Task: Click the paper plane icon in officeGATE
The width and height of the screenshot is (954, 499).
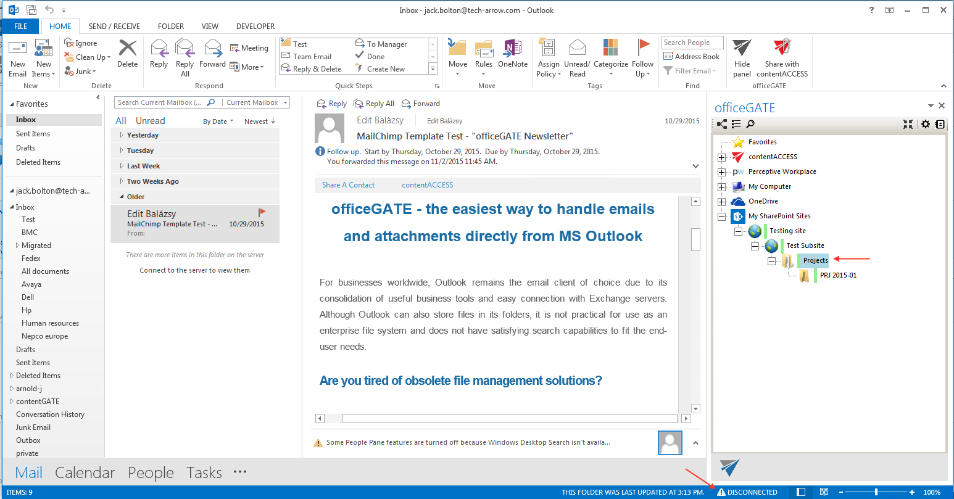Action: point(729,468)
